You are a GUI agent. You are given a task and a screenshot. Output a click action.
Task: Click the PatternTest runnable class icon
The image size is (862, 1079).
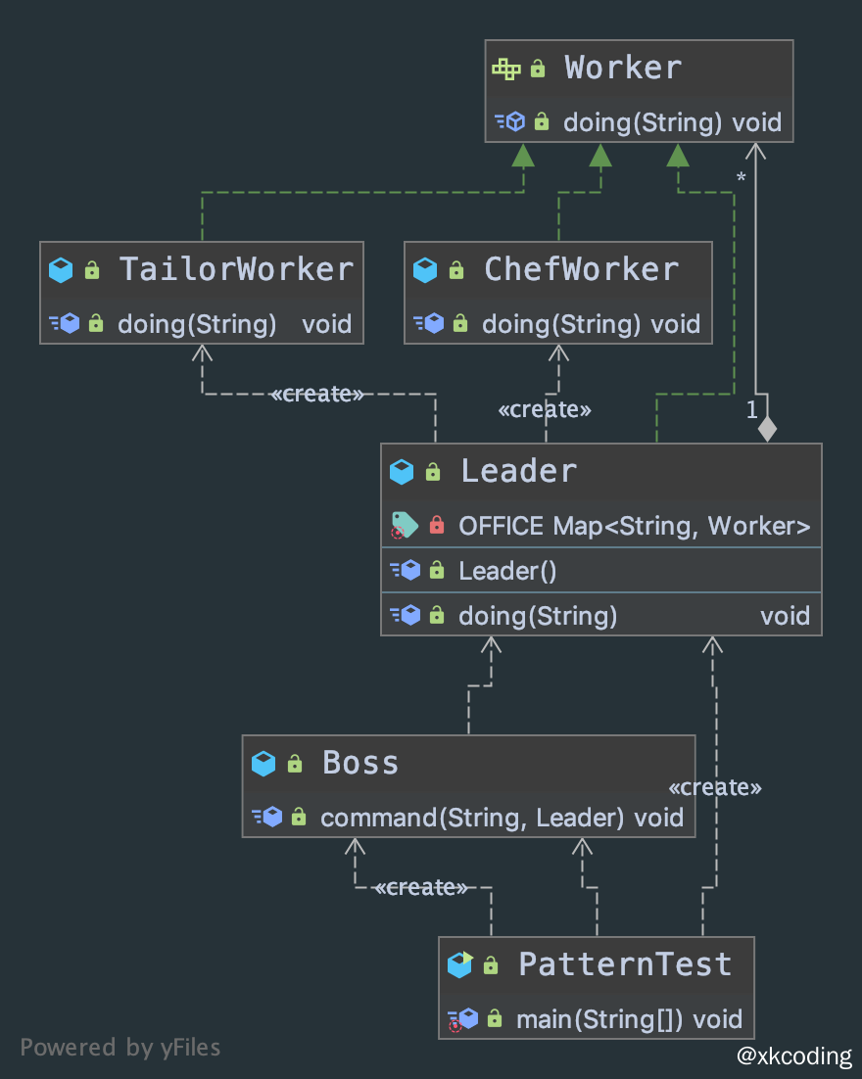(459, 965)
